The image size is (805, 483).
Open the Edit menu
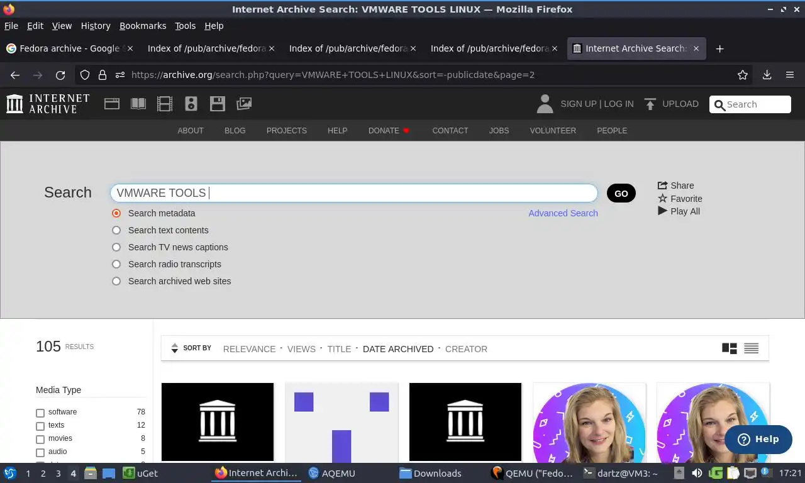click(x=35, y=26)
